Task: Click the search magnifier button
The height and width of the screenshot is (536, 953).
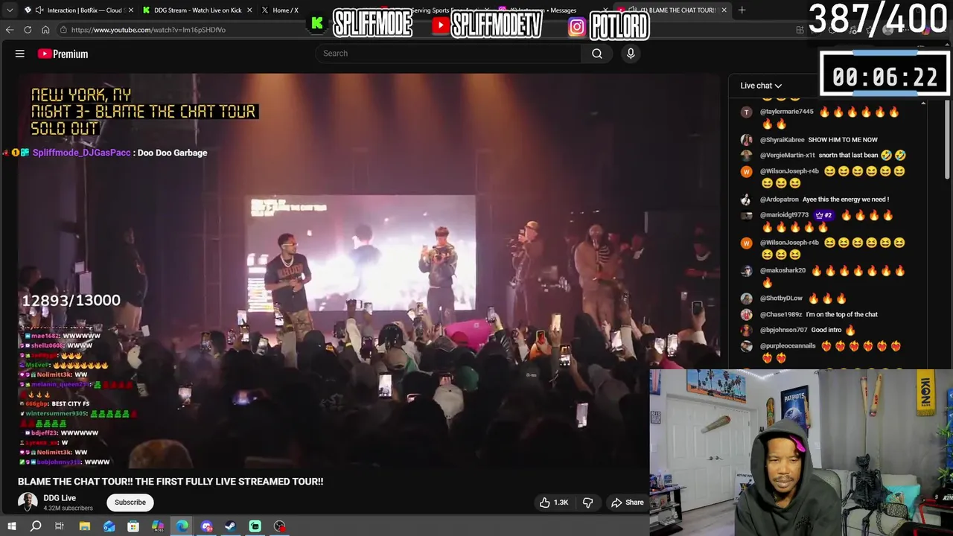Action: tap(597, 54)
